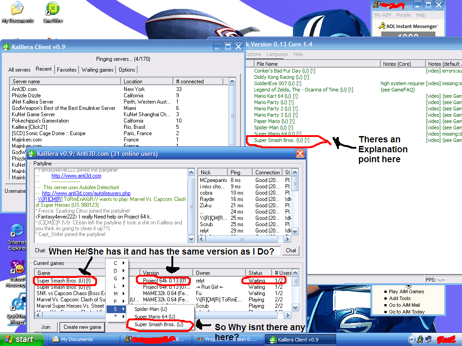Sort servers by the Server name column header
The width and height of the screenshot is (462, 346).
click(65, 82)
